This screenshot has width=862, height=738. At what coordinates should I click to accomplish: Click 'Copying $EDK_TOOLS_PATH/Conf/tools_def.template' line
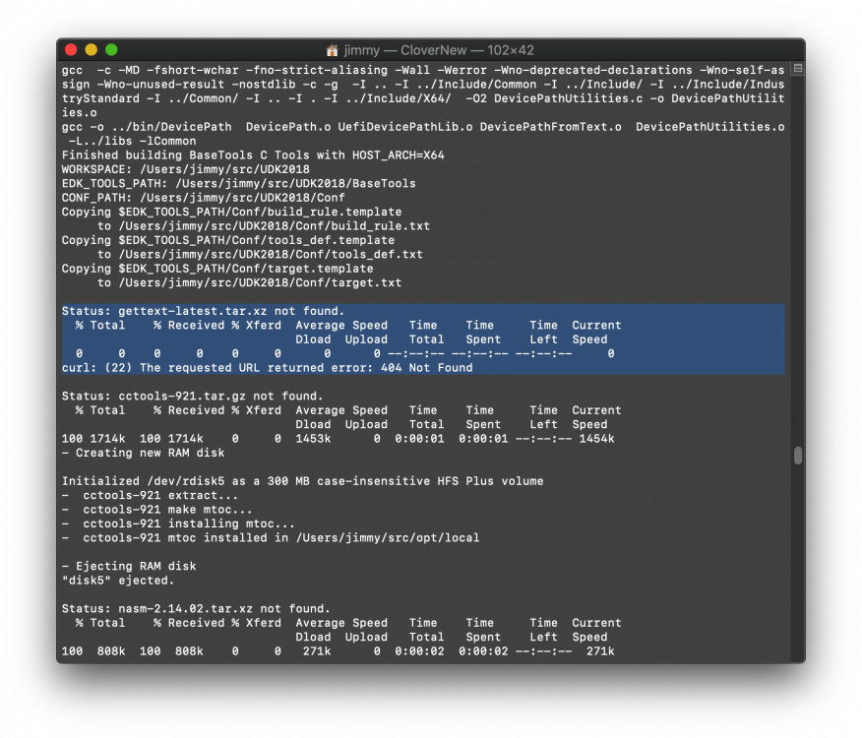pyautogui.click(x=228, y=240)
